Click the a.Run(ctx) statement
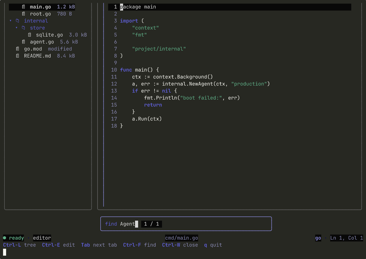This screenshot has height=259, width=366. [x=147, y=119]
